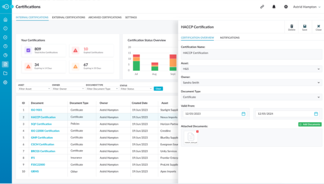This screenshot has height=184, width=324.
Task: Clear all filters with the Clear button
Action: [158, 89]
